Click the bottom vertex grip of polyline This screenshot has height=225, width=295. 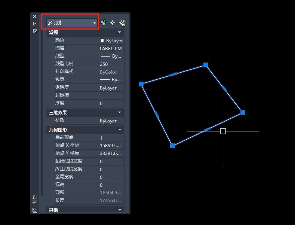pyautogui.click(x=172, y=146)
